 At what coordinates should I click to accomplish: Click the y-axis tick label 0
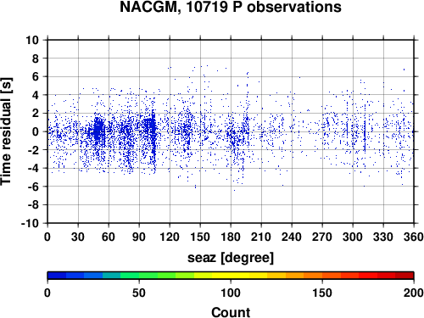(35, 131)
